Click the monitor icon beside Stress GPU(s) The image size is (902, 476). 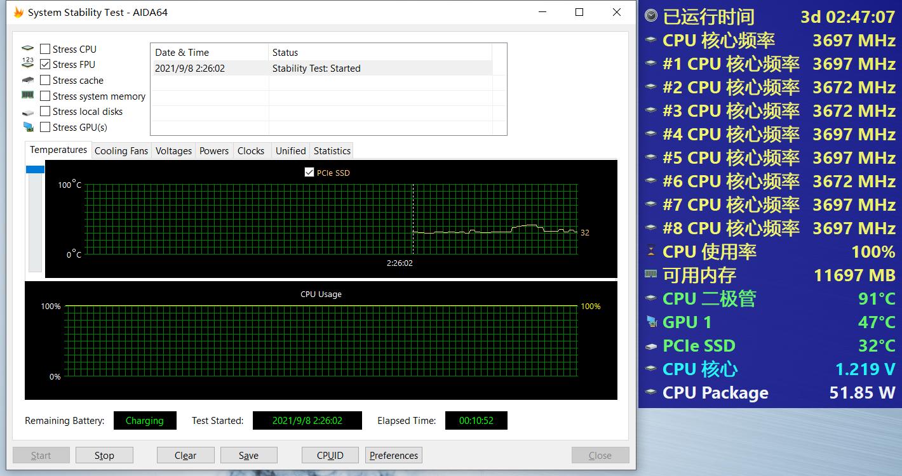pyautogui.click(x=28, y=127)
